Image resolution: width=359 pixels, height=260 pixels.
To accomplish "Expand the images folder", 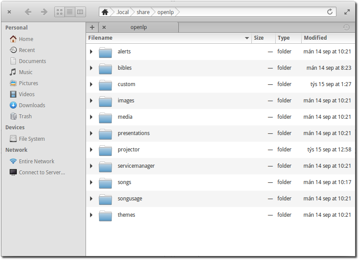I will [91, 101].
